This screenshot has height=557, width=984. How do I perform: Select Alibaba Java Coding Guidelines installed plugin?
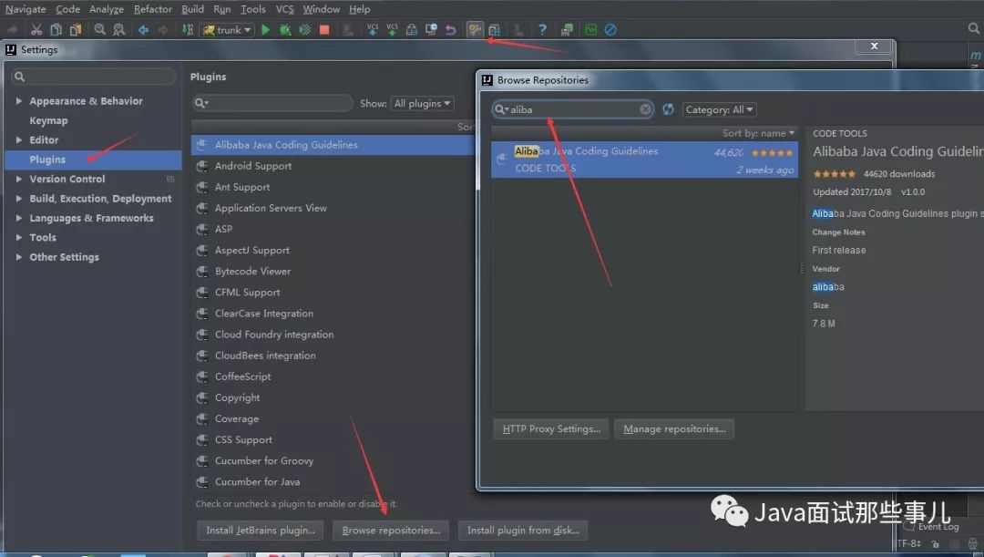point(333,144)
